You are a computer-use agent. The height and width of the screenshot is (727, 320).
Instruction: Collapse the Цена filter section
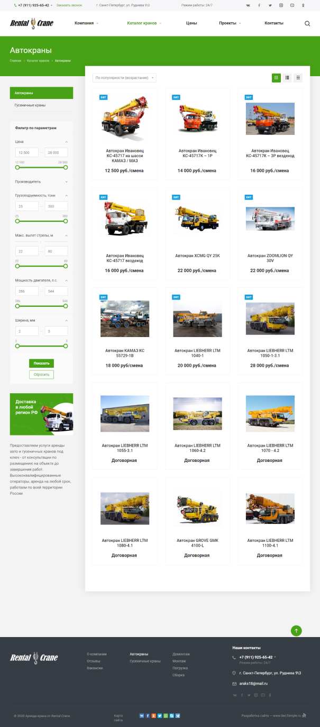[x=66, y=142]
